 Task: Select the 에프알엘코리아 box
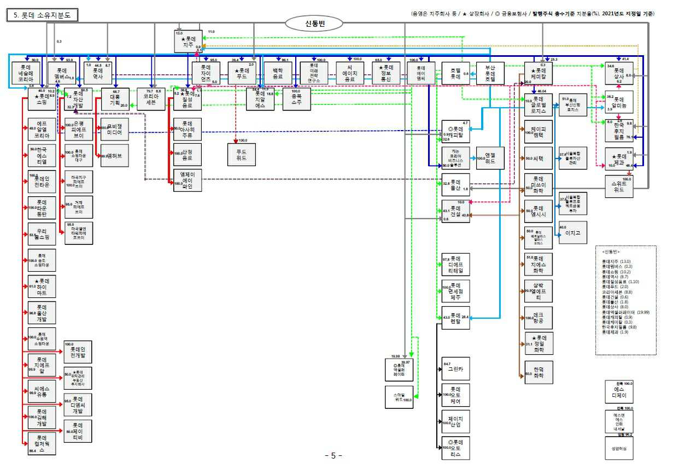click(42, 130)
